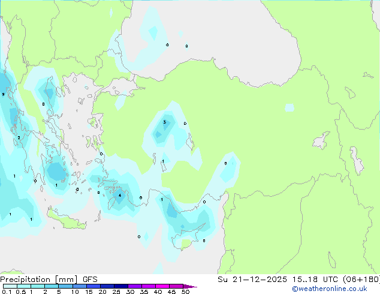380x294 pixels.
Task: Click the '15..18 UTC' time range text
Action: pos(315,280)
